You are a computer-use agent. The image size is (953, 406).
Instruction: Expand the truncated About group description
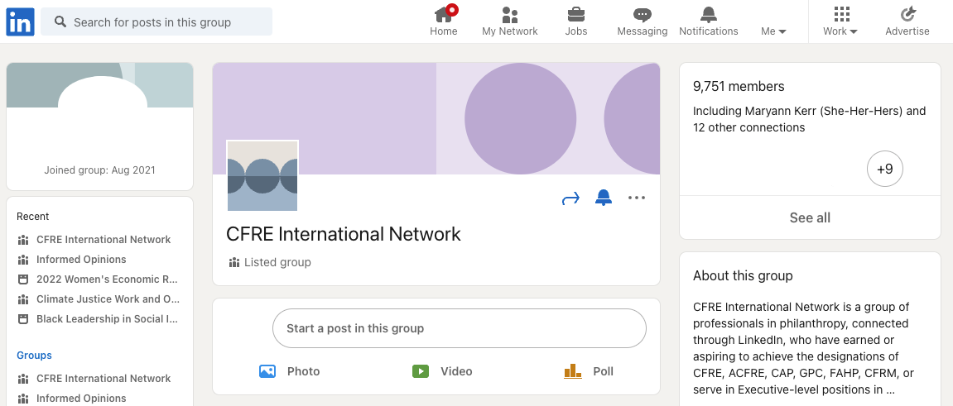pos(888,390)
